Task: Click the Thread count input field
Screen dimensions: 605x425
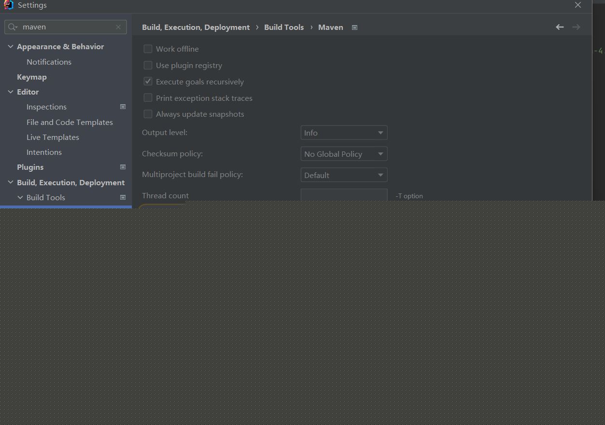Action: [344, 195]
